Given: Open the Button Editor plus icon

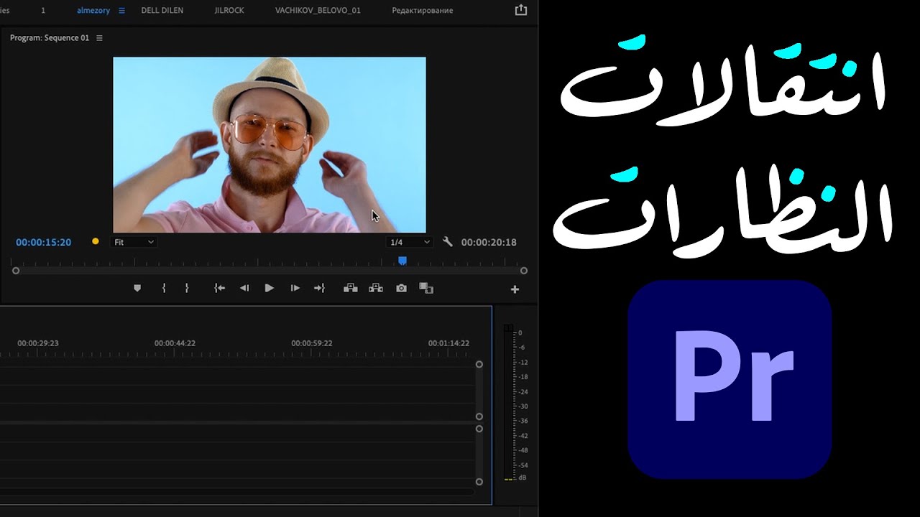Looking at the screenshot, I should (x=515, y=289).
